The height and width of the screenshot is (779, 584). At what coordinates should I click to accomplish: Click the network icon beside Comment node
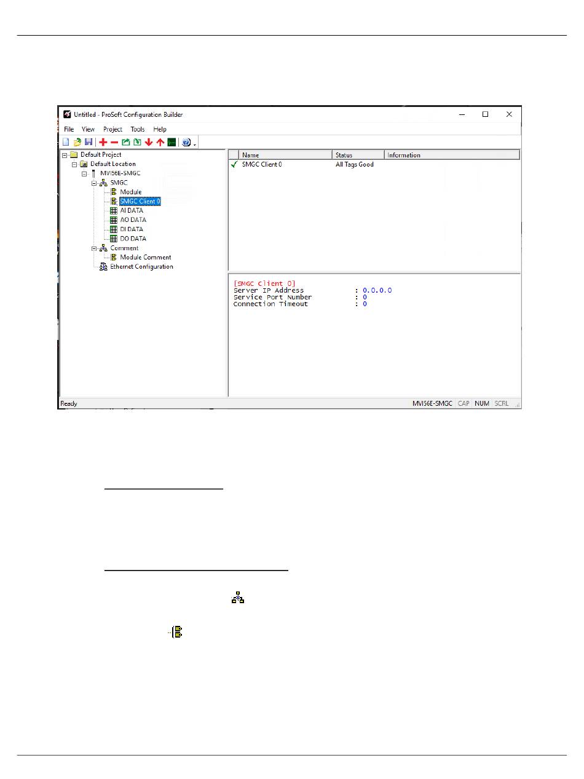point(103,248)
